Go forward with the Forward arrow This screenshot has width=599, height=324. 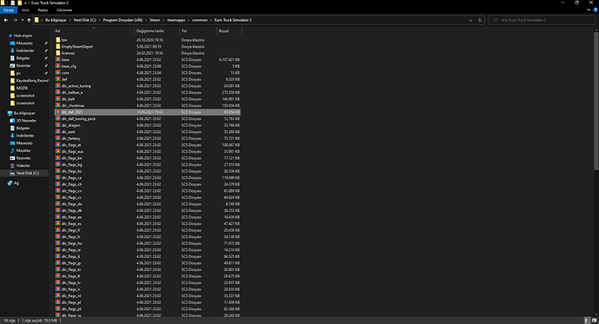(15, 20)
